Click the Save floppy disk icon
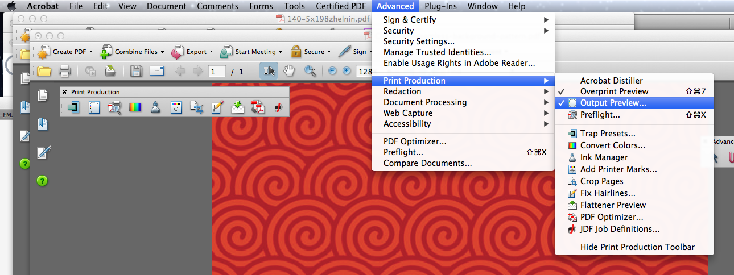This screenshot has height=275, width=734. 136,71
